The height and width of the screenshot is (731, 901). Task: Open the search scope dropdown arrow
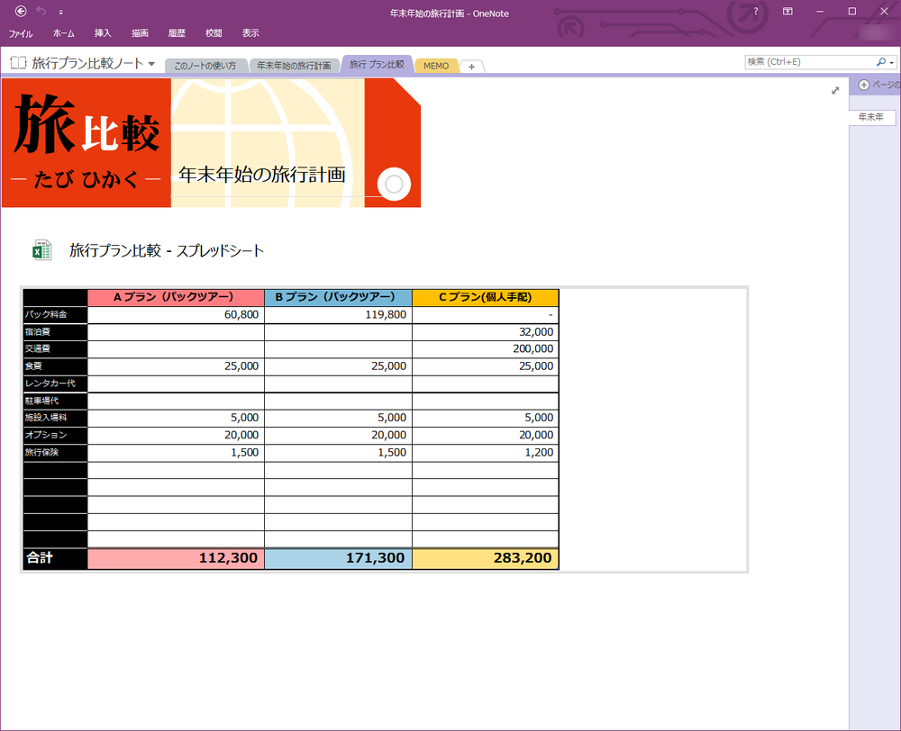892,61
